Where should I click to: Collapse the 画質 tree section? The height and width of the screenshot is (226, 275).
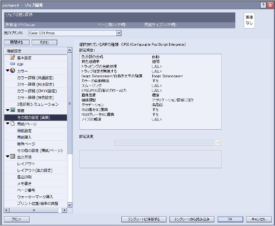point(7,110)
